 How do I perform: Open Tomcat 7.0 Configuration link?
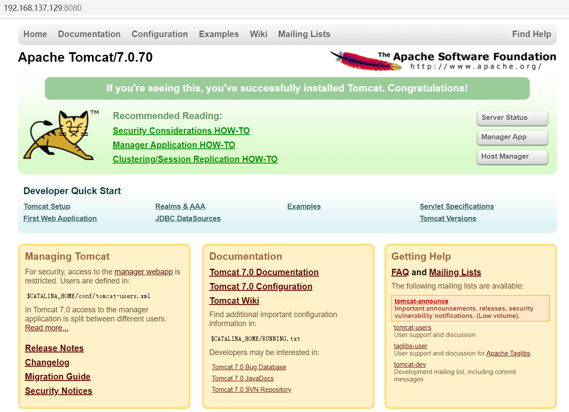[x=261, y=286]
